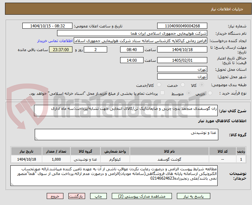Click the price validity date 1405/02/01 field
The height and width of the screenshot is (205, 252).
coord(182,60)
